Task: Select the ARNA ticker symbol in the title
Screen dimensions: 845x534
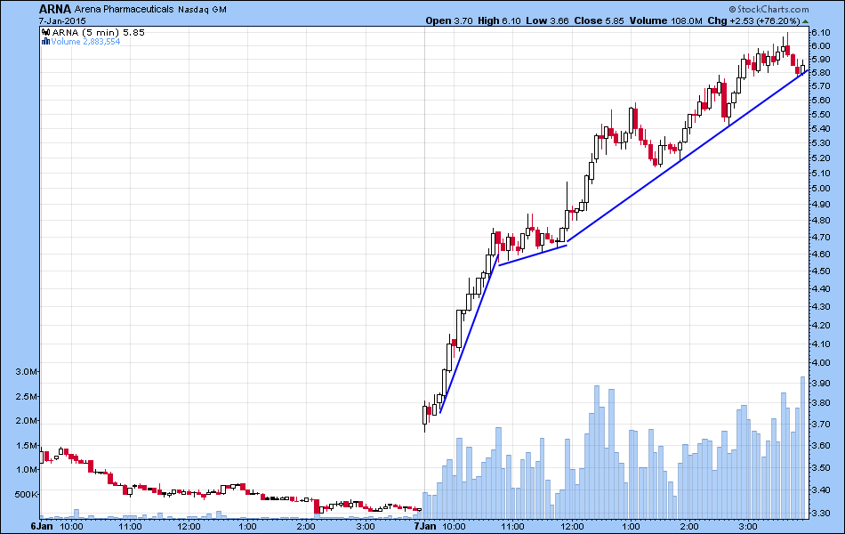Action: (x=55, y=9)
